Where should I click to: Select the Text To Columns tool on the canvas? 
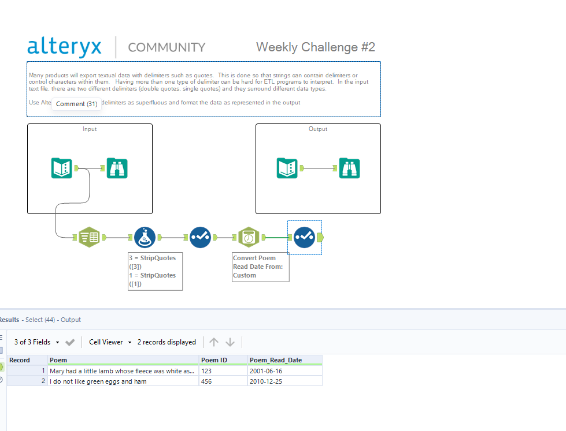[x=89, y=237]
